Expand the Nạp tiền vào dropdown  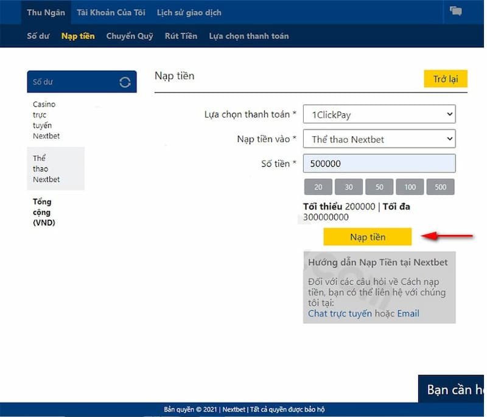click(x=379, y=139)
